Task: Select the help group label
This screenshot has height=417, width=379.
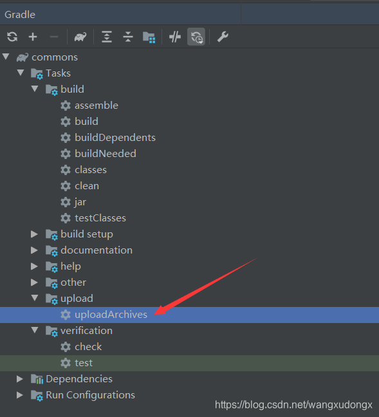Action: click(x=71, y=266)
